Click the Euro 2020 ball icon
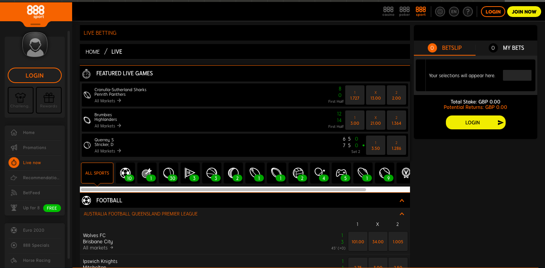Viewport: 545px width, 268px height. pos(14,230)
